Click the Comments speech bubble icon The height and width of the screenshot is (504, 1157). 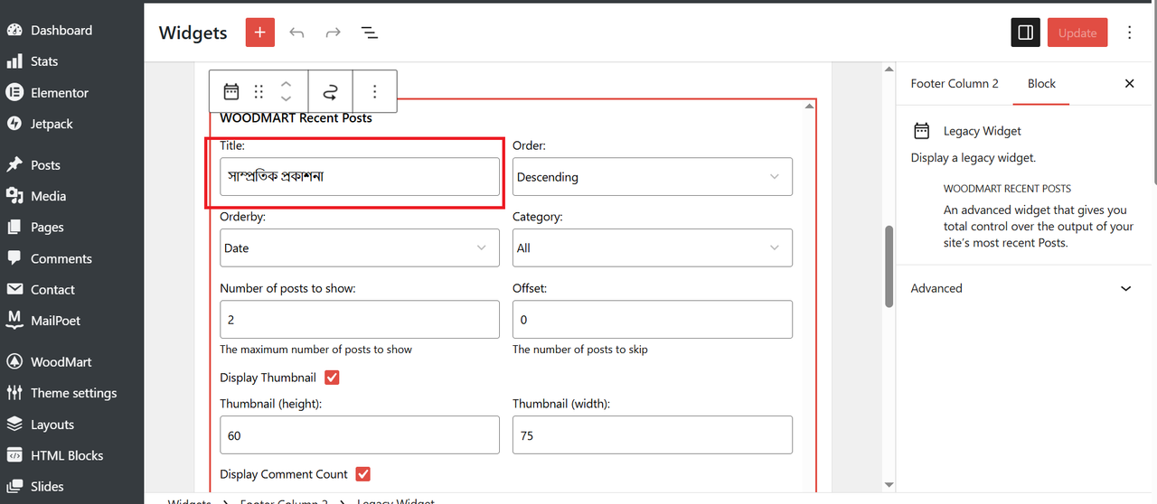click(x=14, y=257)
